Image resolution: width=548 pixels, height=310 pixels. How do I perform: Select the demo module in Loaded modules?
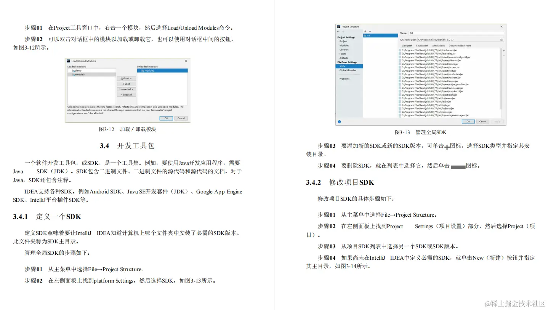click(92, 70)
